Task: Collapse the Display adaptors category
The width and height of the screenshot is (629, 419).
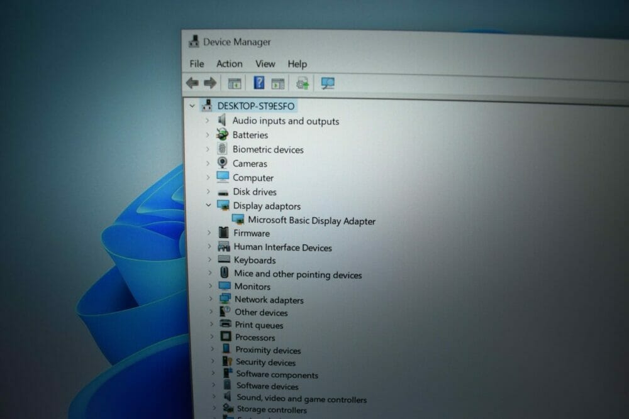Action: point(208,205)
